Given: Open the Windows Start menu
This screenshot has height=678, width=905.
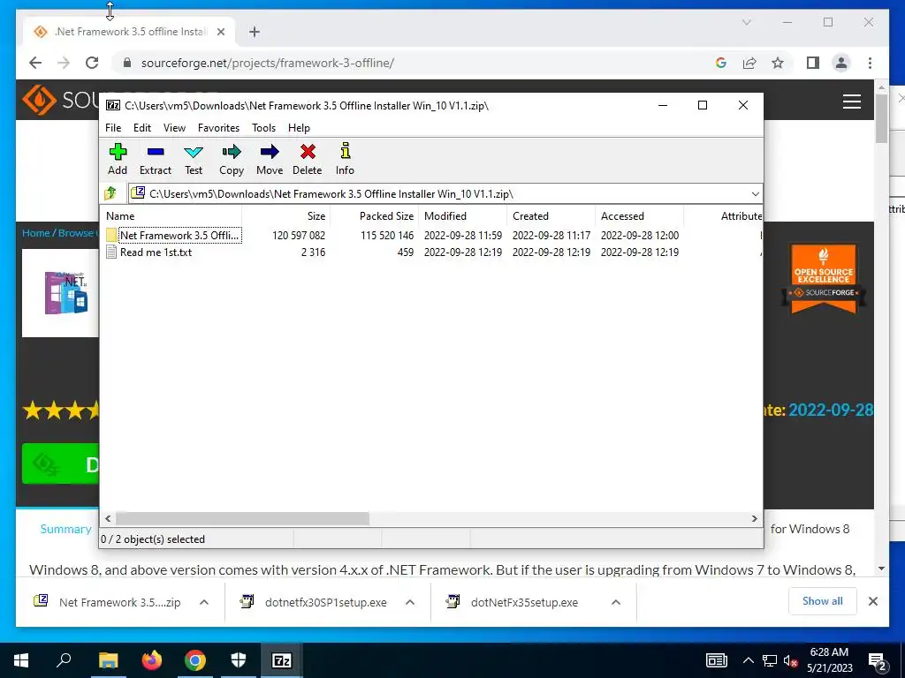Looking at the screenshot, I should point(21,660).
